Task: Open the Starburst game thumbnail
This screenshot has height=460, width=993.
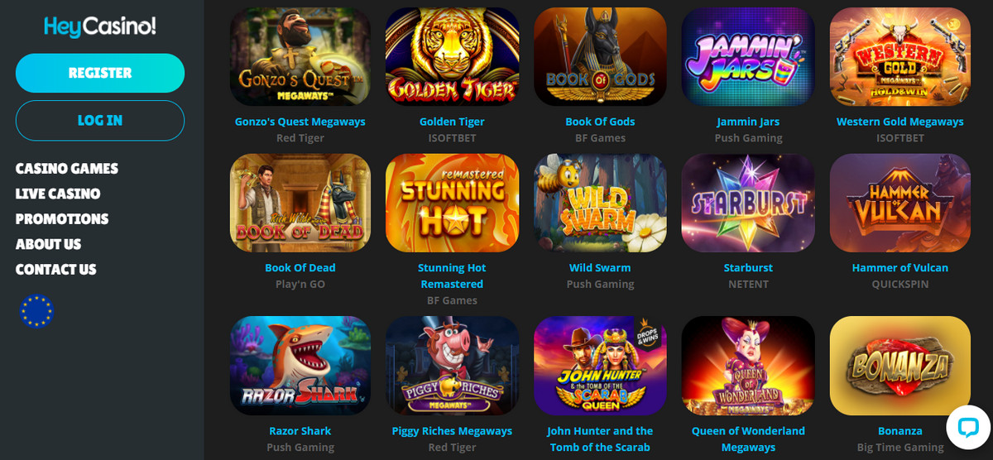Action: tap(748, 203)
